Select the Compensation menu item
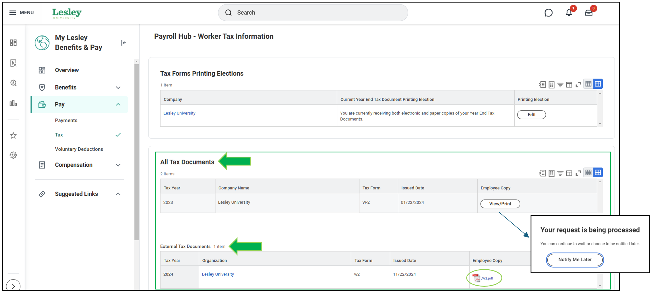Viewport: 651px width, 292px height. pos(74,165)
